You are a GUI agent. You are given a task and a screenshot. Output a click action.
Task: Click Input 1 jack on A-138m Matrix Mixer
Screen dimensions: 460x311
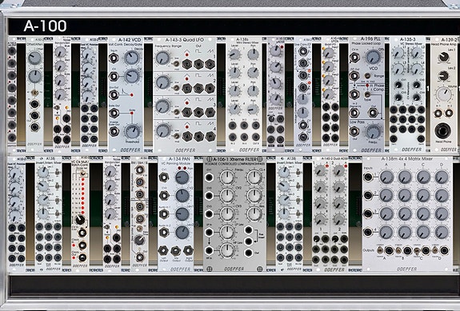point(368,177)
